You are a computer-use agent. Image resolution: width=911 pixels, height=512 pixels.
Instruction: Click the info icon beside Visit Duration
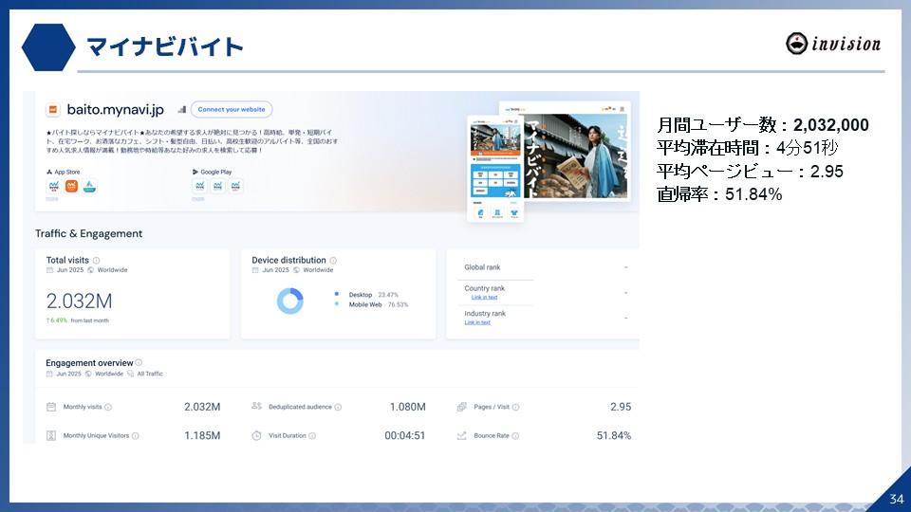(x=312, y=435)
